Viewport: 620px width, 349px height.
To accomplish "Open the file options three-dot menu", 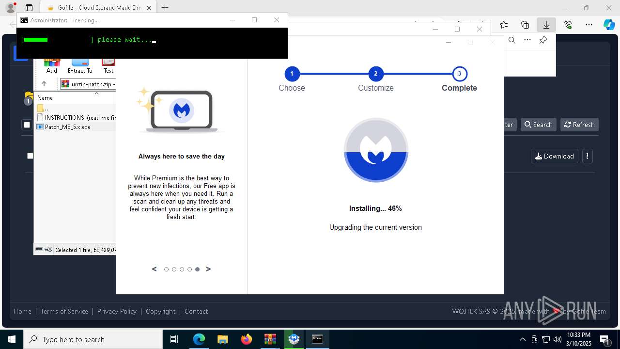I will [587, 156].
